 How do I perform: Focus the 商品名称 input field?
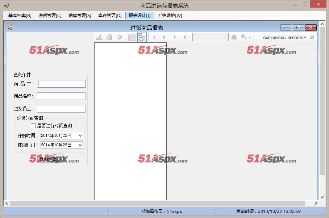tap(61, 96)
